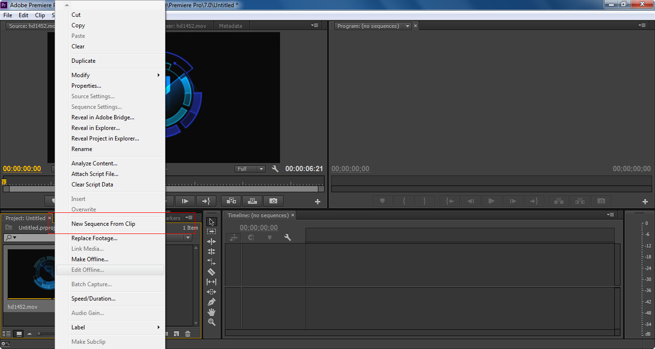Viewport: 655px width, 349px height.
Task: Play in the Program monitor
Action: [x=491, y=201]
